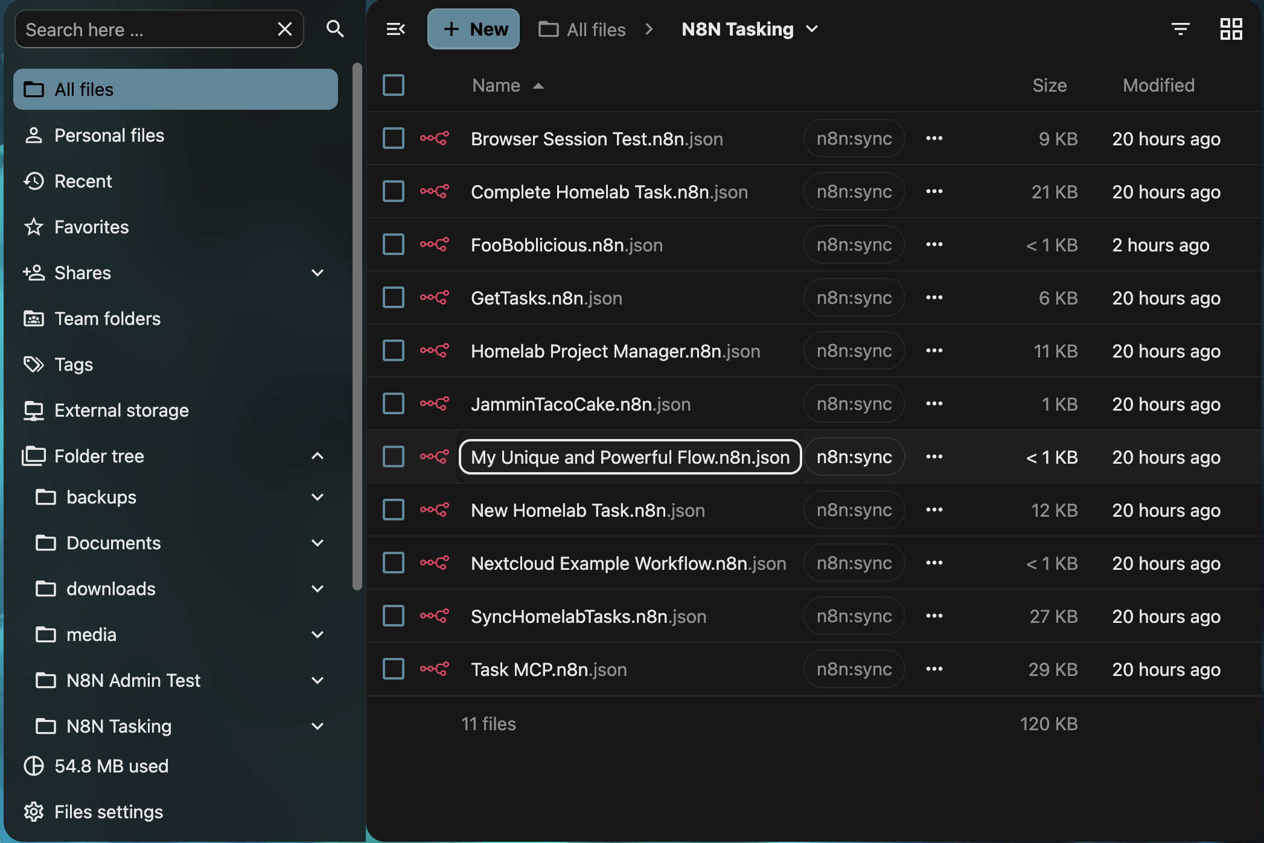Sort files by Modified column header
This screenshot has width=1264, height=843.
click(1158, 86)
